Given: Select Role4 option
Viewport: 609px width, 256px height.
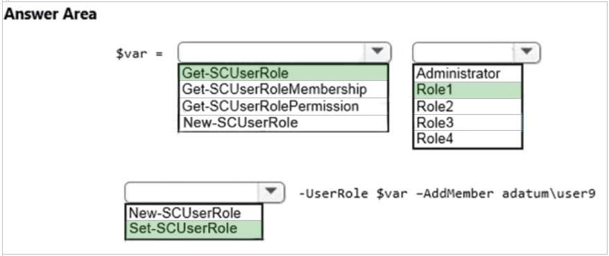Looking at the screenshot, I should (x=468, y=138).
